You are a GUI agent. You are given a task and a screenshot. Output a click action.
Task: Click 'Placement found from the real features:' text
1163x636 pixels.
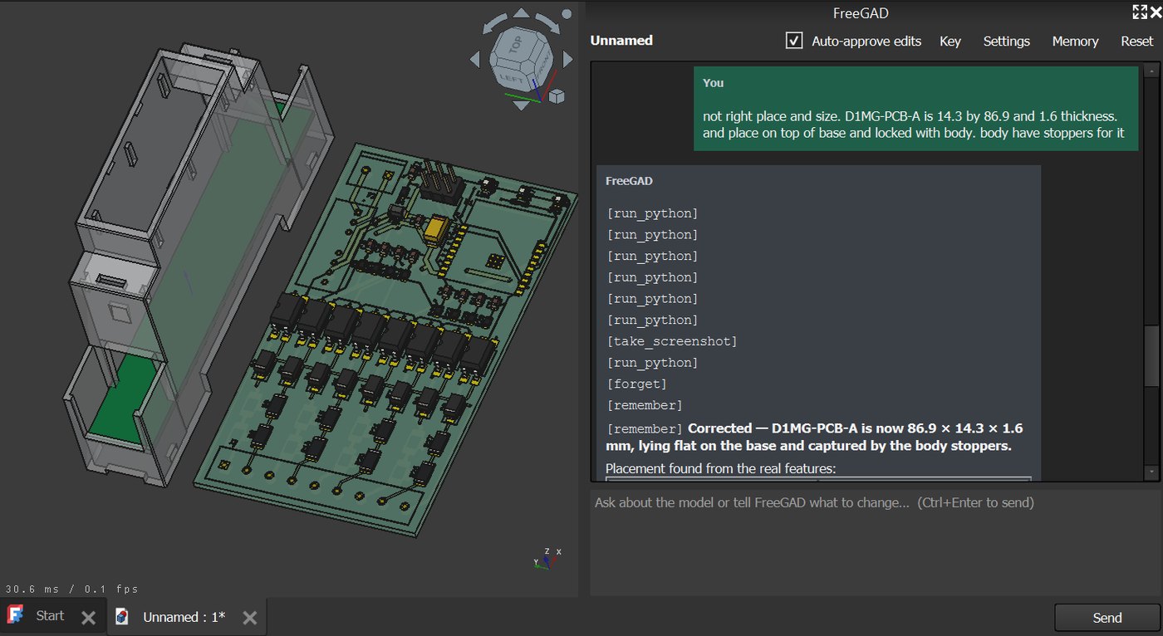click(x=720, y=468)
